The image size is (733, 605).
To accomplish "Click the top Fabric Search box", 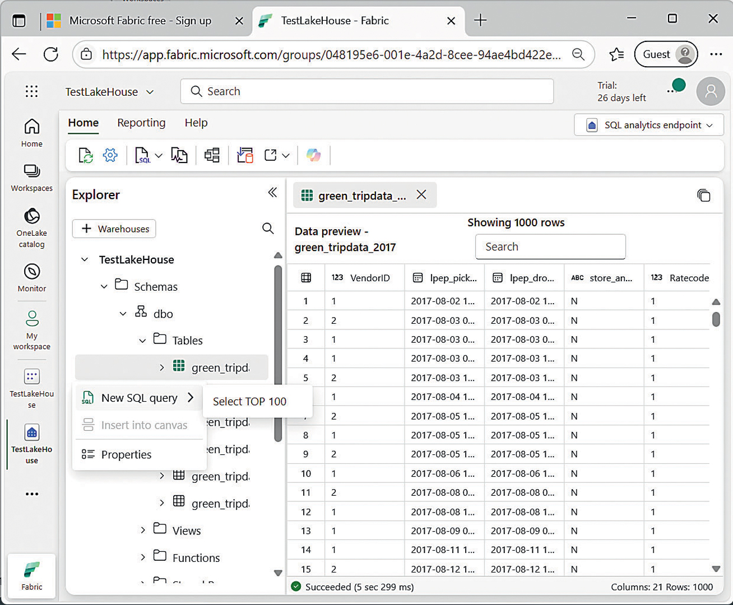I will click(x=367, y=91).
